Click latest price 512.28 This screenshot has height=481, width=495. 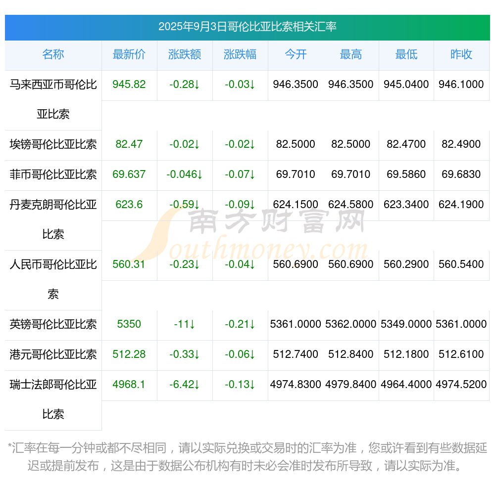[x=129, y=354]
